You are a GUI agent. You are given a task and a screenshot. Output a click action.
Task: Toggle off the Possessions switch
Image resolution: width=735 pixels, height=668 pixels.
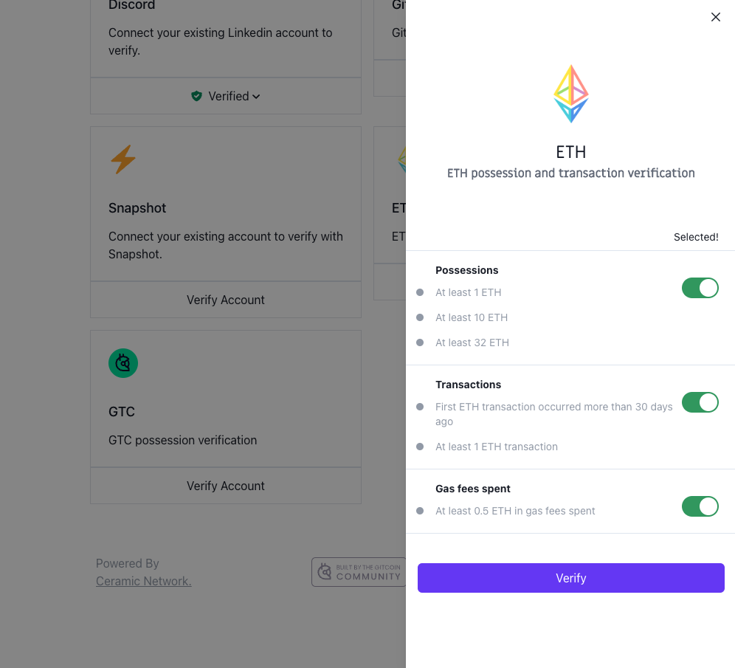(700, 288)
